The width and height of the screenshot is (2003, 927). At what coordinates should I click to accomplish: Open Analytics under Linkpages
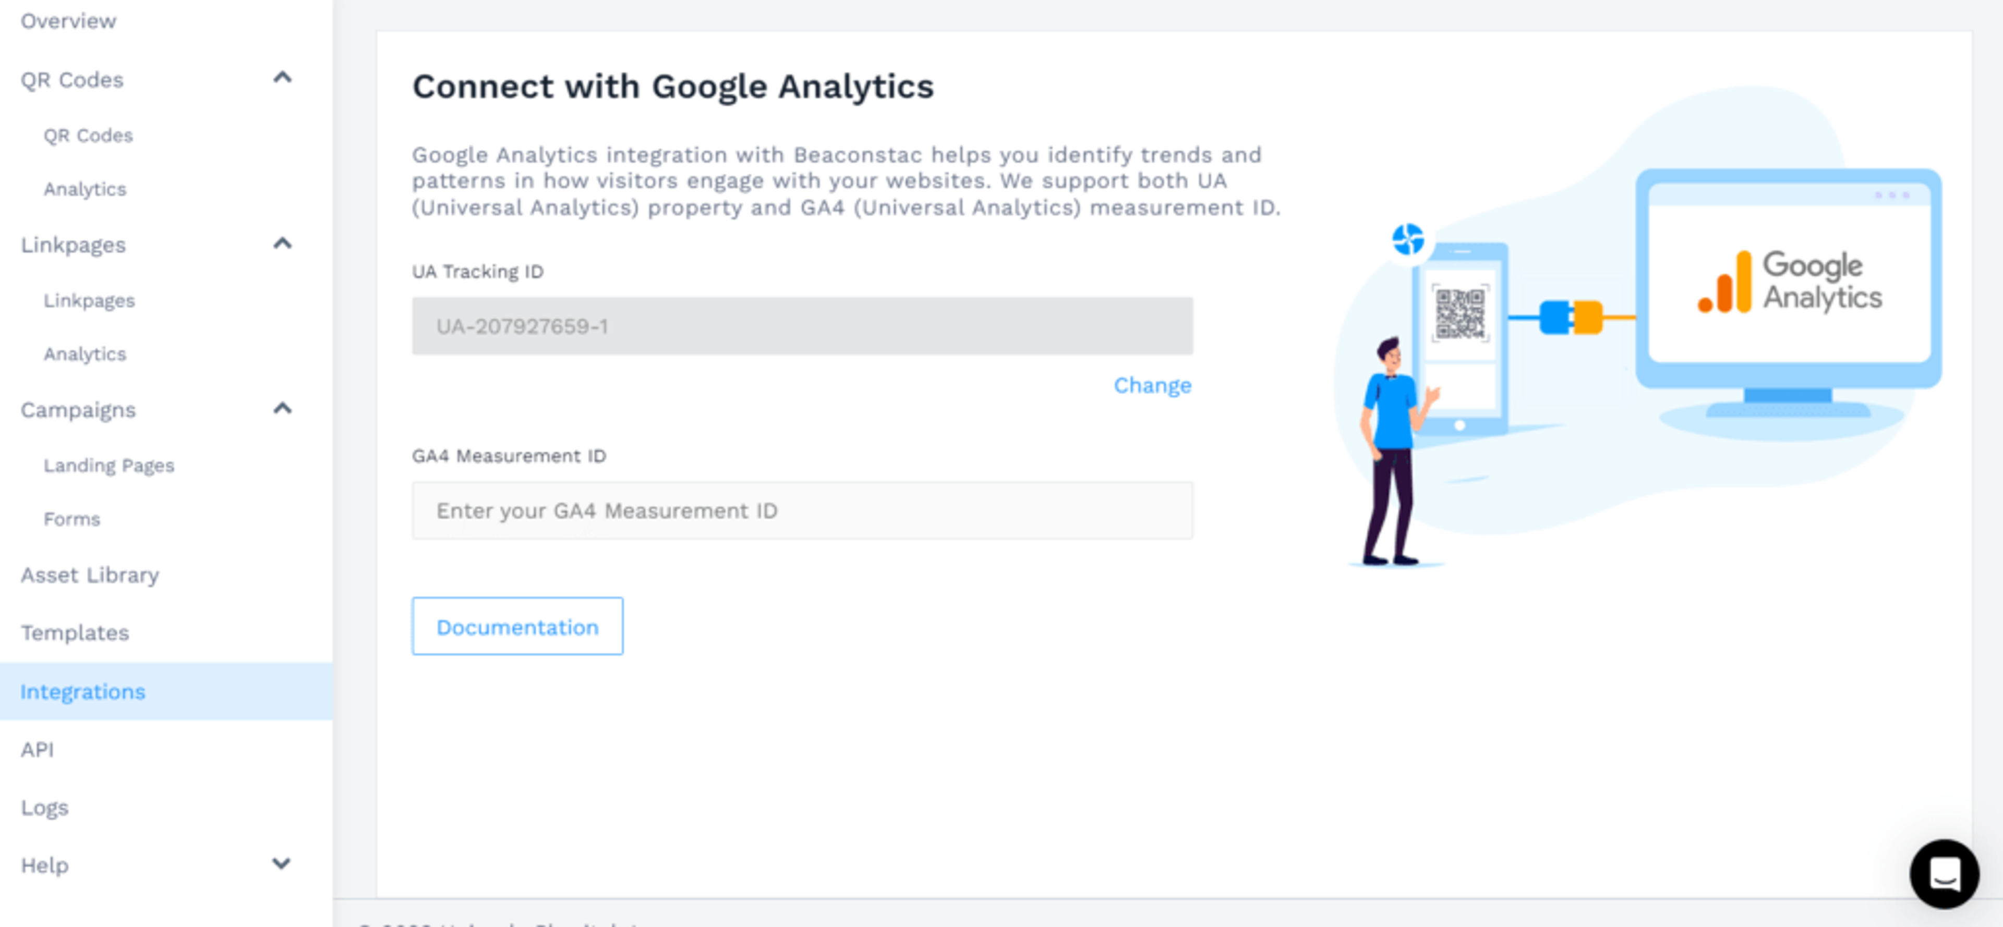[85, 353]
